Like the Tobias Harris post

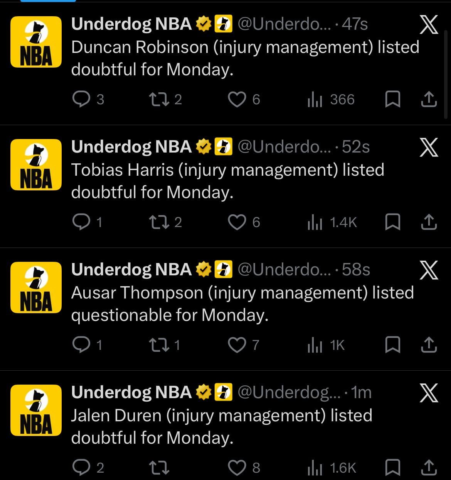pos(237,222)
